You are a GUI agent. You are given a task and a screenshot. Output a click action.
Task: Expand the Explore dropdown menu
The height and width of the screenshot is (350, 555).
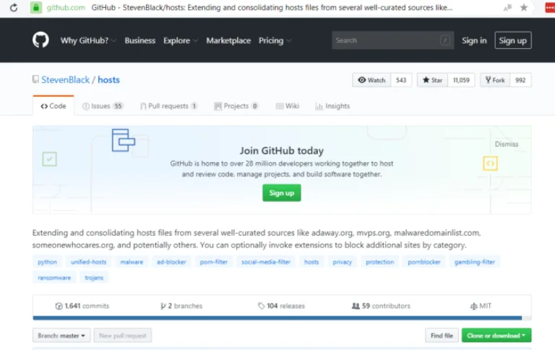pyautogui.click(x=181, y=40)
